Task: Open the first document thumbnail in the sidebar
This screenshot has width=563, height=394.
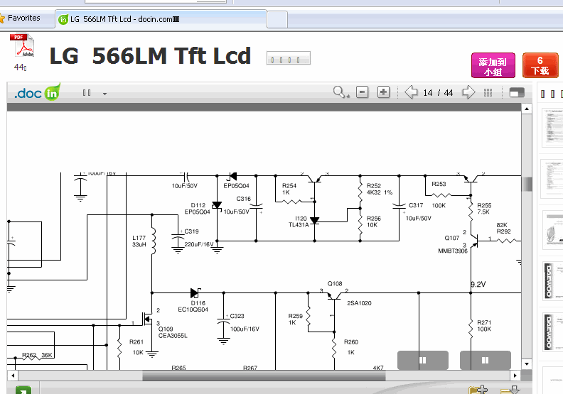Action: click(x=552, y=128)
